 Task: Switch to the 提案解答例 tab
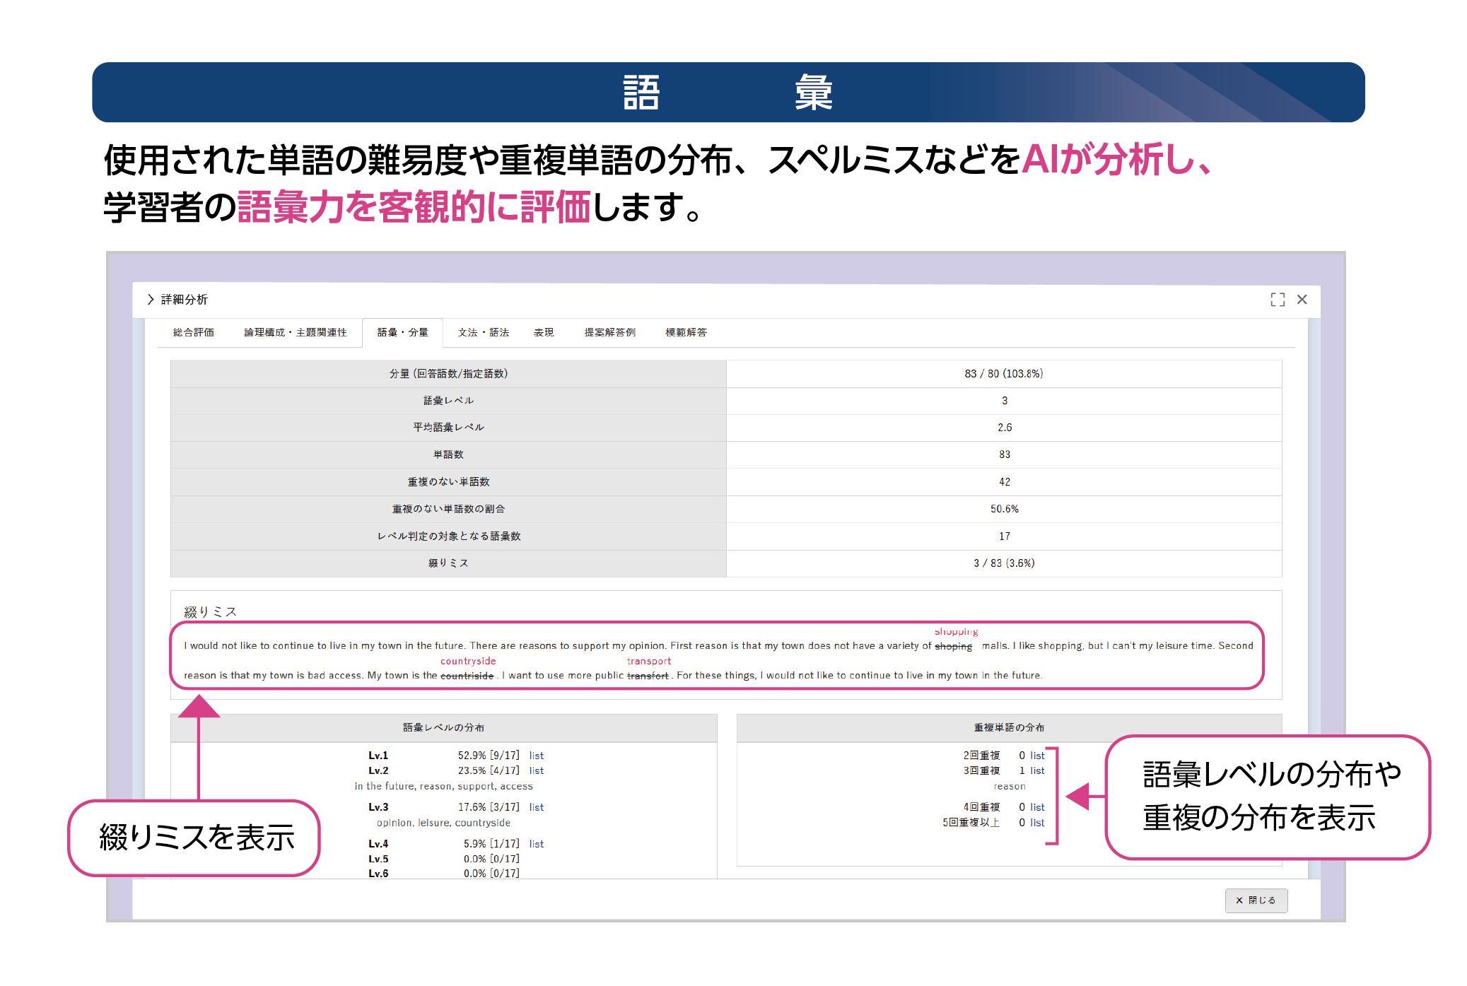[x=609, y=332]
